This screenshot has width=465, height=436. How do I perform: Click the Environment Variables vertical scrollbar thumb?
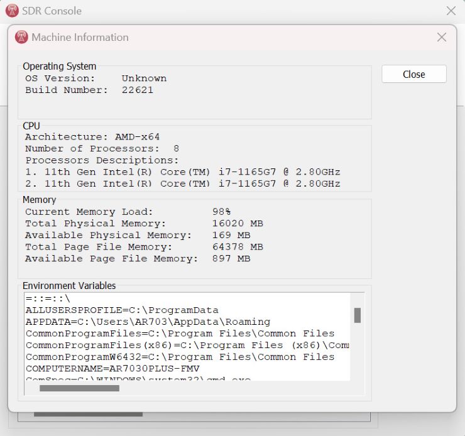(358, 315)
